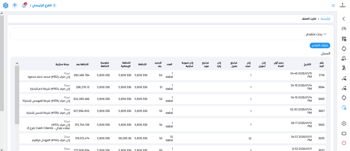The height and width of the screenshot is (151, 350).
Task: Click the رقم البند column header
Action: 321,64
